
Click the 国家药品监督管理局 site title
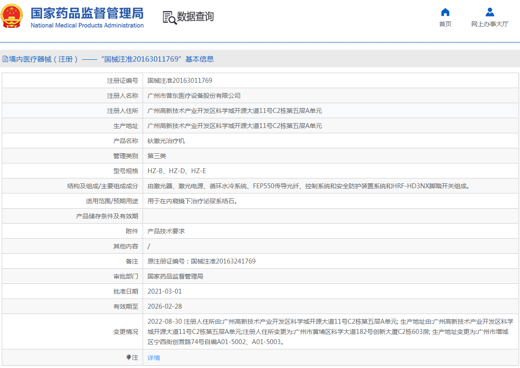point(87,13)
